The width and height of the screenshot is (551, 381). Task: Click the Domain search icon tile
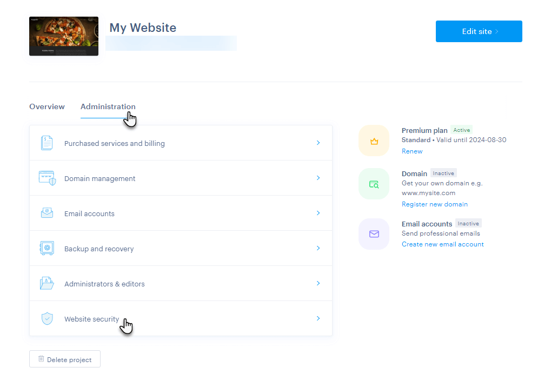[374, 184]
